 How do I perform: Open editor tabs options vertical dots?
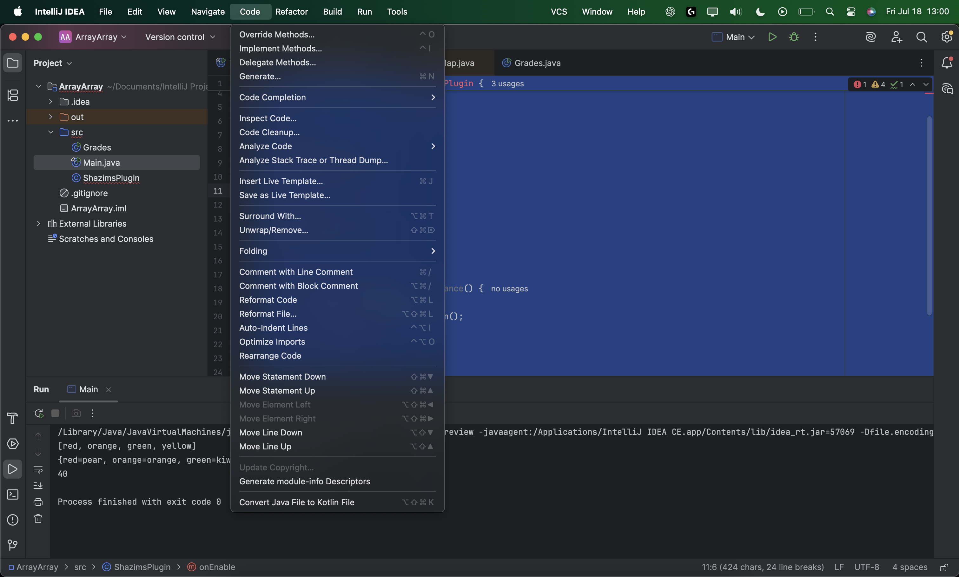(x=921, y=63)
